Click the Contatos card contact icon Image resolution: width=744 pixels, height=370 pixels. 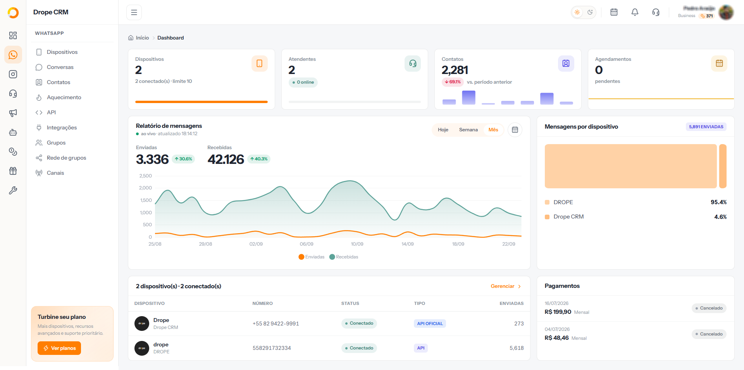coord(566,64)
